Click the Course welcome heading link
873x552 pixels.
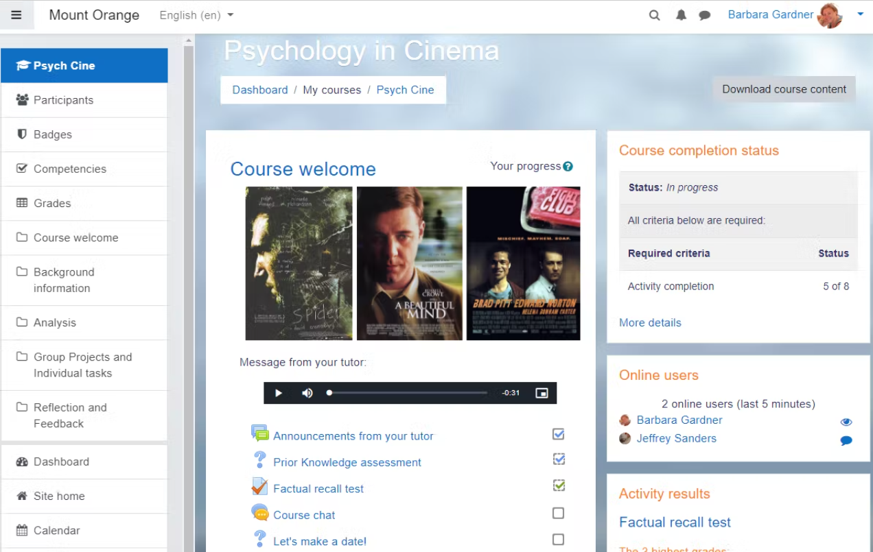pyautogui.click(x=303, y=169)
